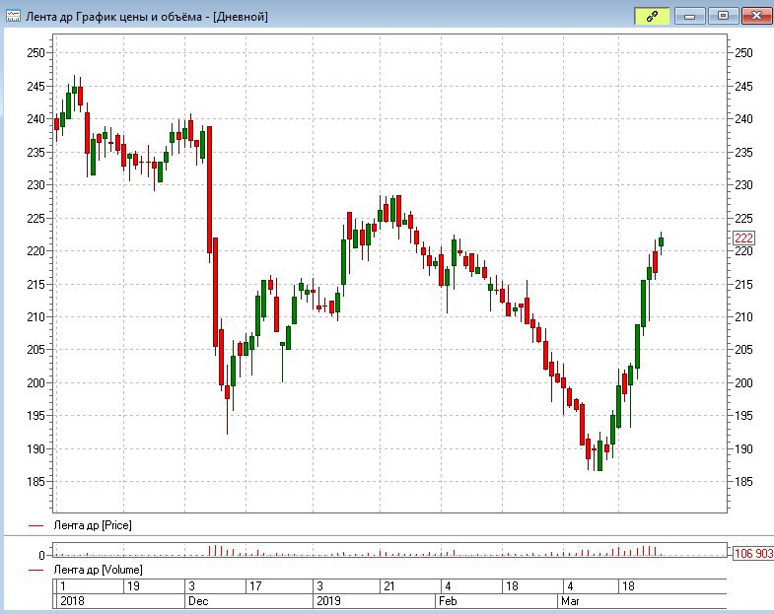
Task: Click the title 'Лента др График цены и объёма'
Action: pos(113,17)
